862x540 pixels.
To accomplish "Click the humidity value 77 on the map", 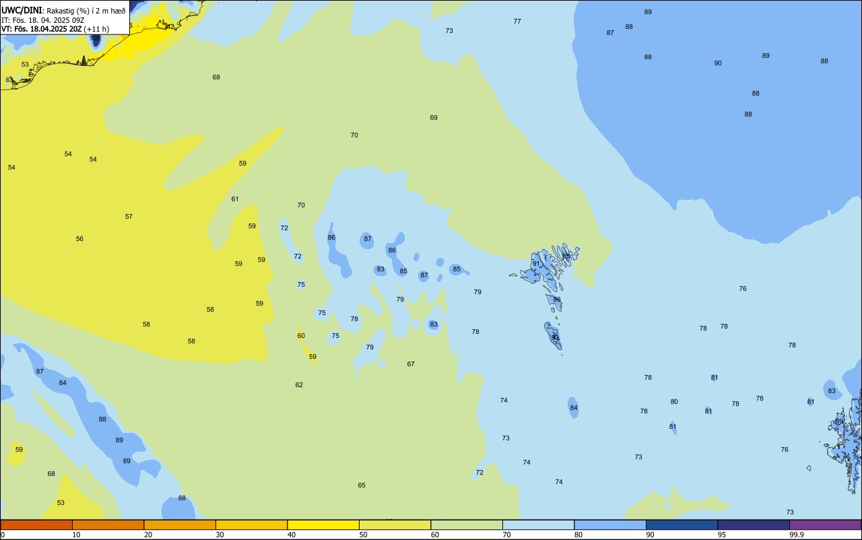I will pyautogui.click(x=517, y=22).
